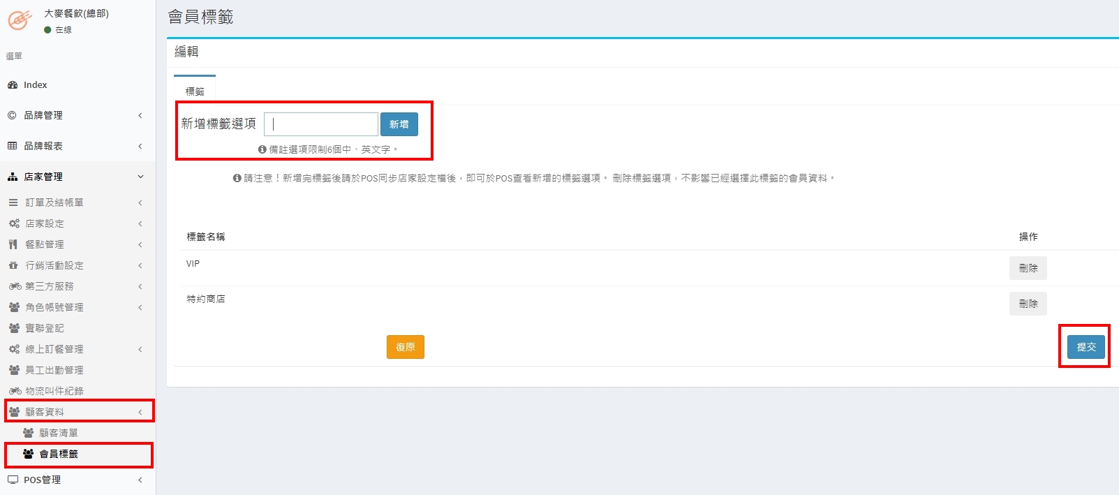
Task: Focus the 新增標籤選項 text field
Action: [321, 124]
